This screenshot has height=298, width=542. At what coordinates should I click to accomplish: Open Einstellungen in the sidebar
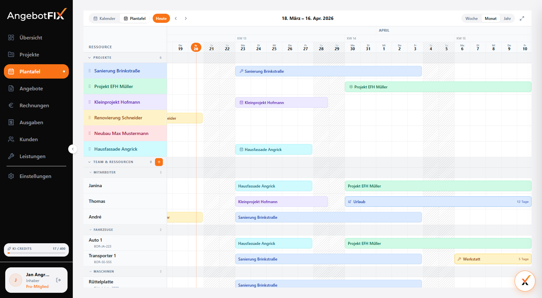click(35, 176)
